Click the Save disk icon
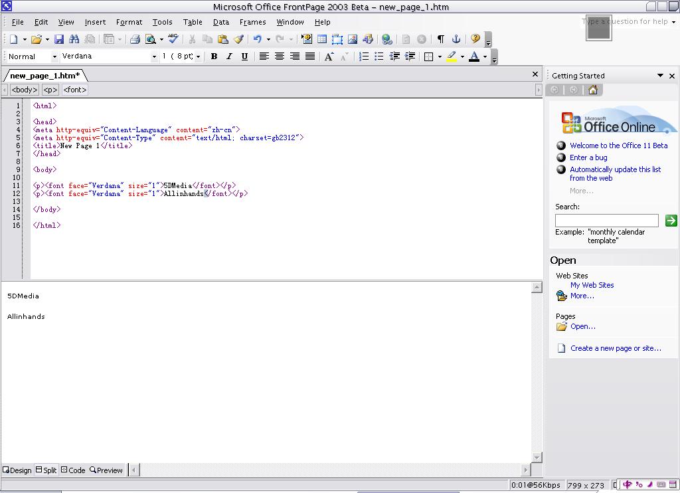 click(58, 40)
